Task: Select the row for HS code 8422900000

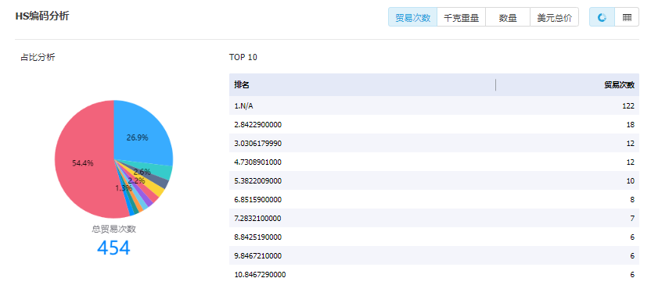Action: pyautogui.click(x=434, y=124)
